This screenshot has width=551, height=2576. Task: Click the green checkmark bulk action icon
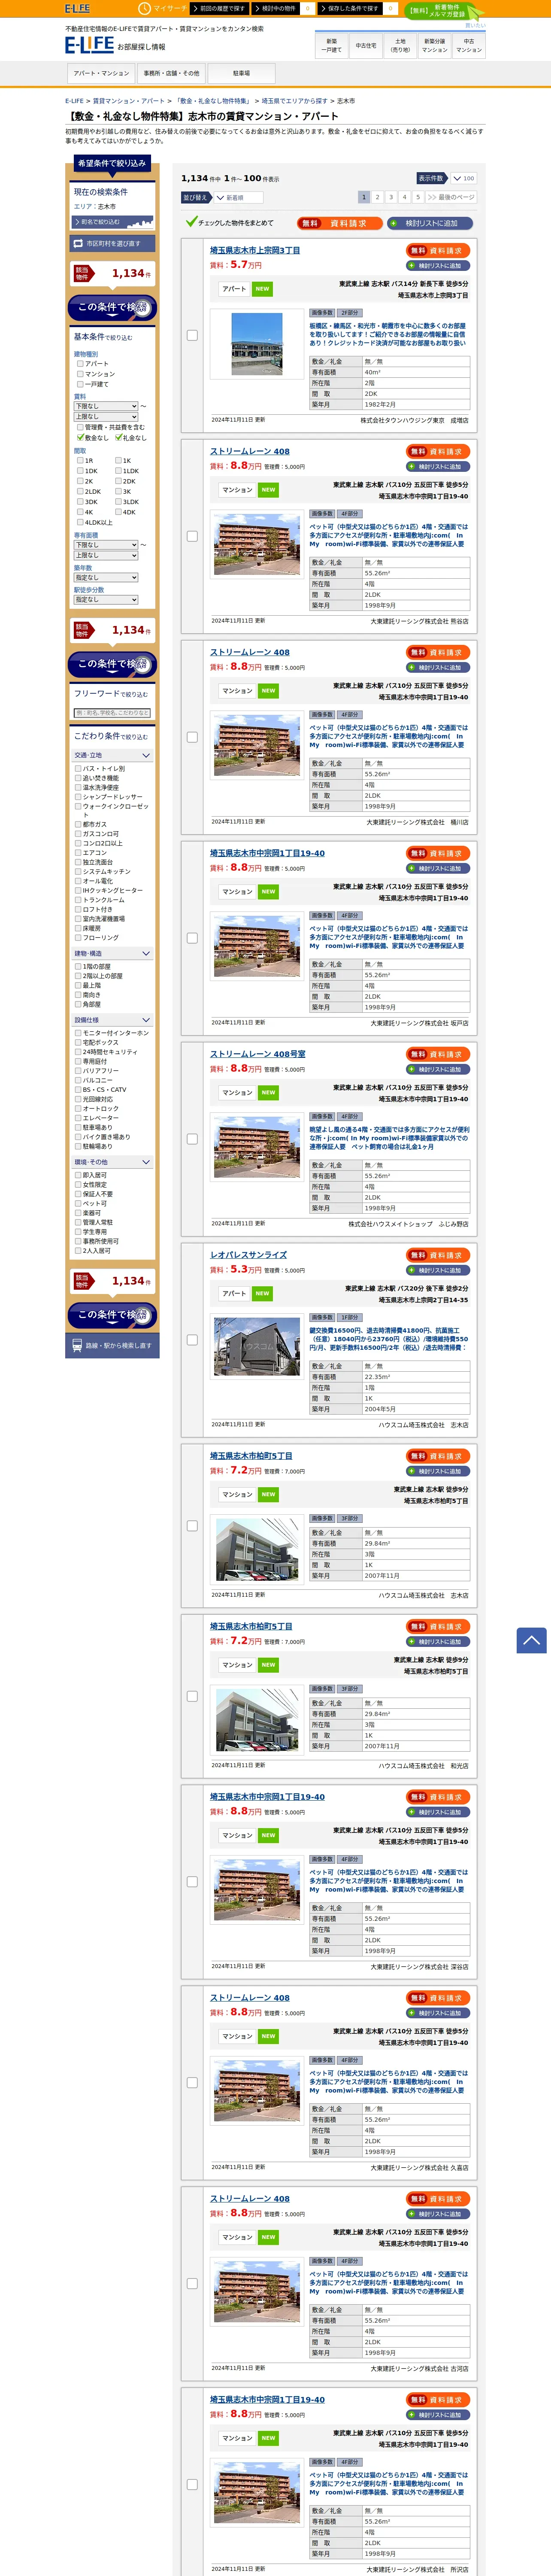[191, 222]
